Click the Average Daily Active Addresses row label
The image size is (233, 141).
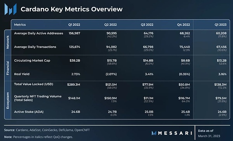point(38,33)
